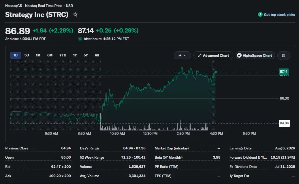299x184 pixels.
Task: Click the Market Cap (intraday) label
Action: click(172, 148)
